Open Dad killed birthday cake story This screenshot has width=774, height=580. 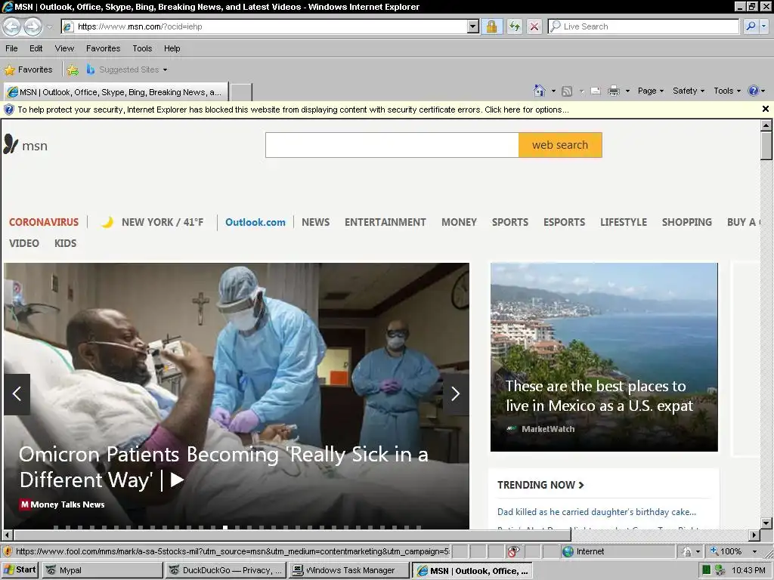(x=596, y=512)
